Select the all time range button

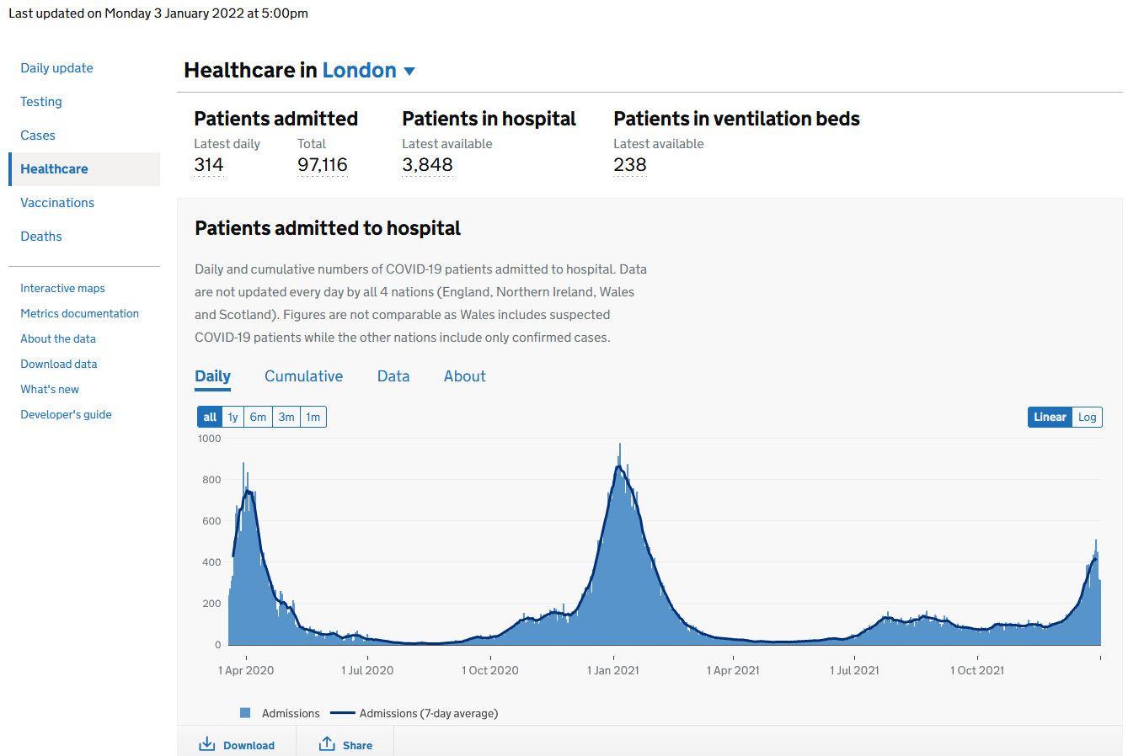click(210, 417)
